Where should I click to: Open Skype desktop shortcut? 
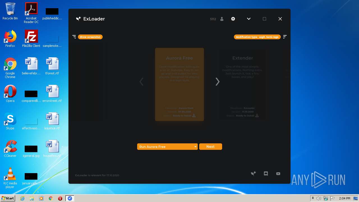[10, 121]
